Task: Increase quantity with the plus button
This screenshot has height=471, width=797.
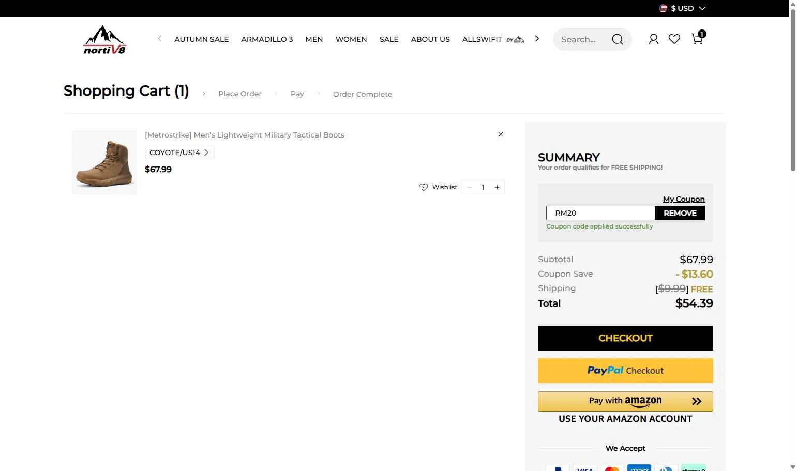Action: point(497,187)
